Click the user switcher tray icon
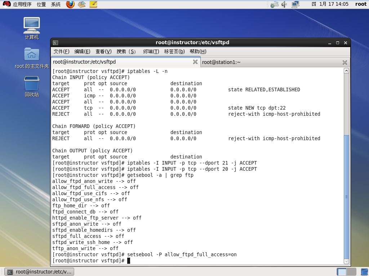Viewport: 369px width, 276px height. coord(274,4)
